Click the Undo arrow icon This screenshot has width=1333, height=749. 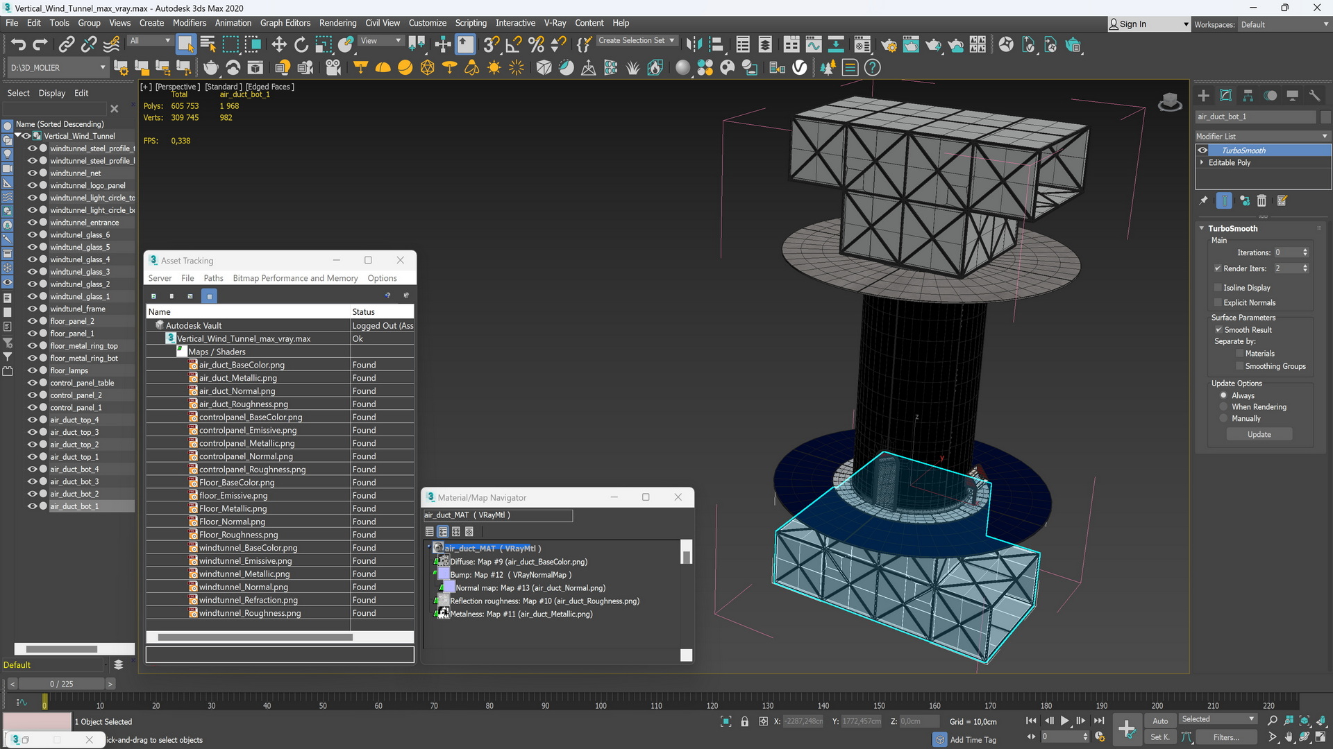(x=18, y=45)
